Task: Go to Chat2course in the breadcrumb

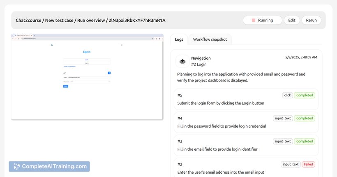Action: pos(28,21)
